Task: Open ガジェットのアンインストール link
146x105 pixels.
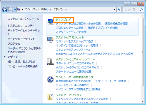Action: (x=73, y=50)
